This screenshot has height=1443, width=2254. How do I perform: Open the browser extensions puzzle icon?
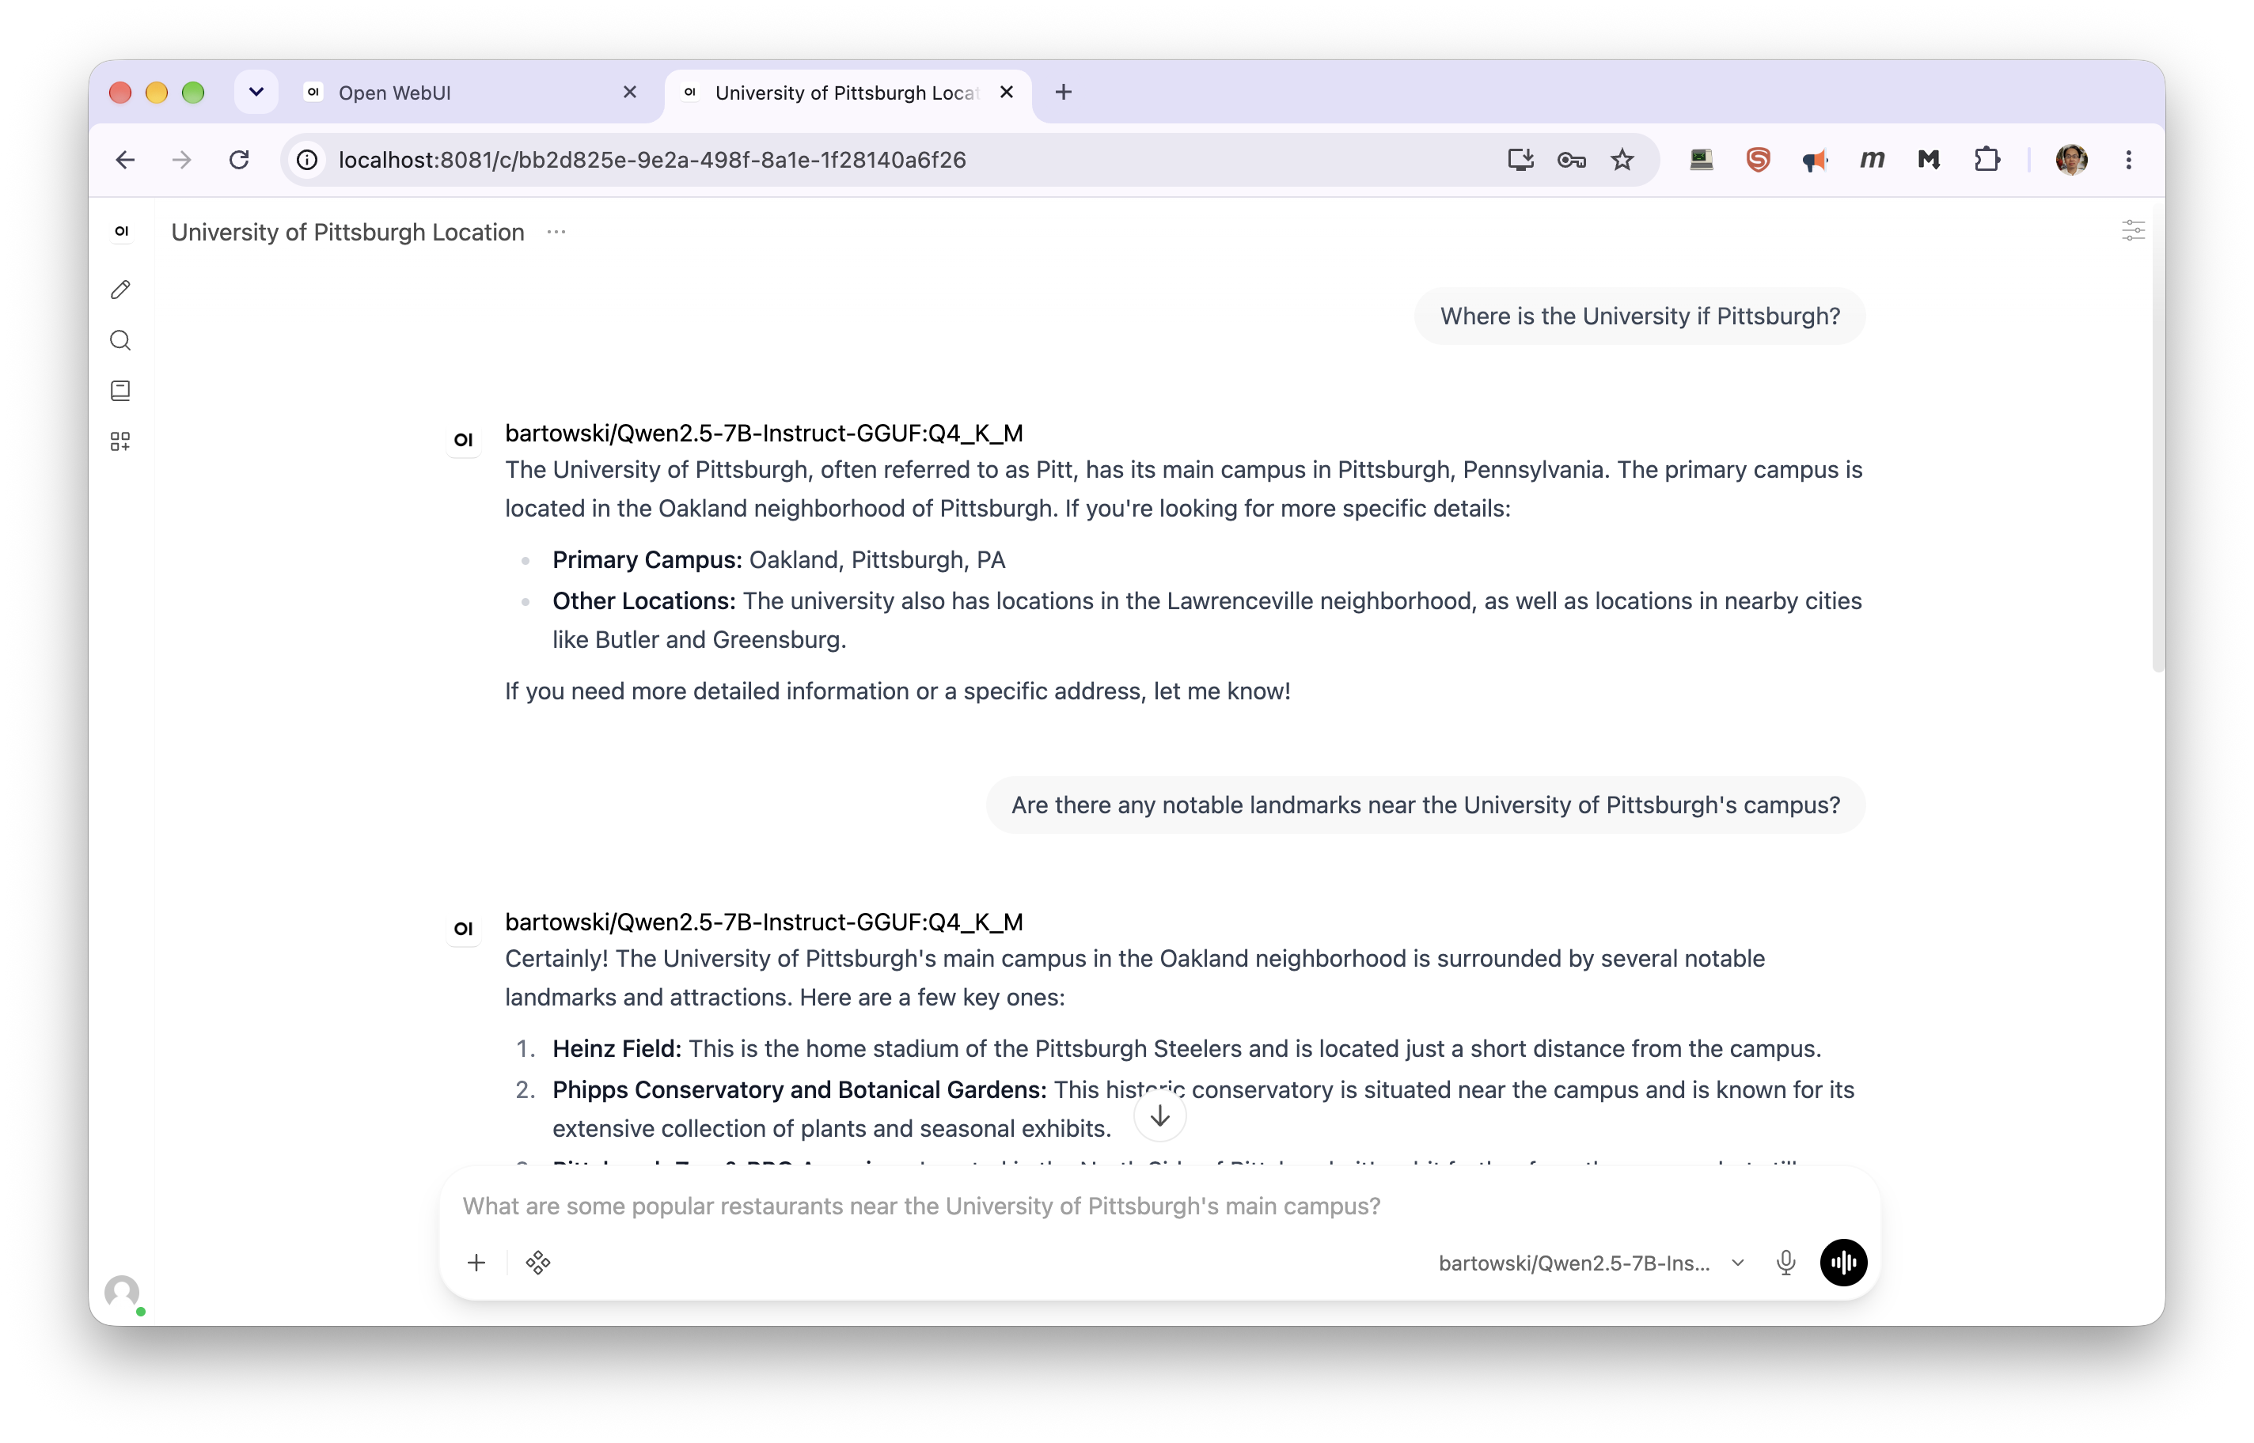pos(1986,161)
